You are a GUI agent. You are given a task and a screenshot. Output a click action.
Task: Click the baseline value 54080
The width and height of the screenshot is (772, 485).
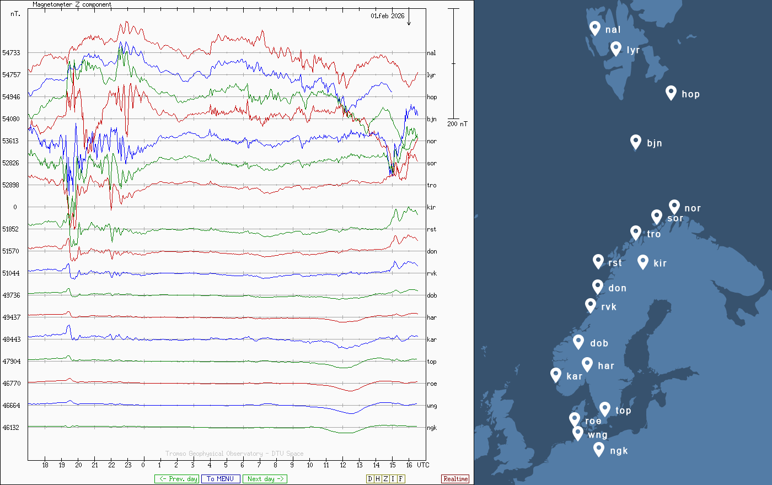coord(11,119)
